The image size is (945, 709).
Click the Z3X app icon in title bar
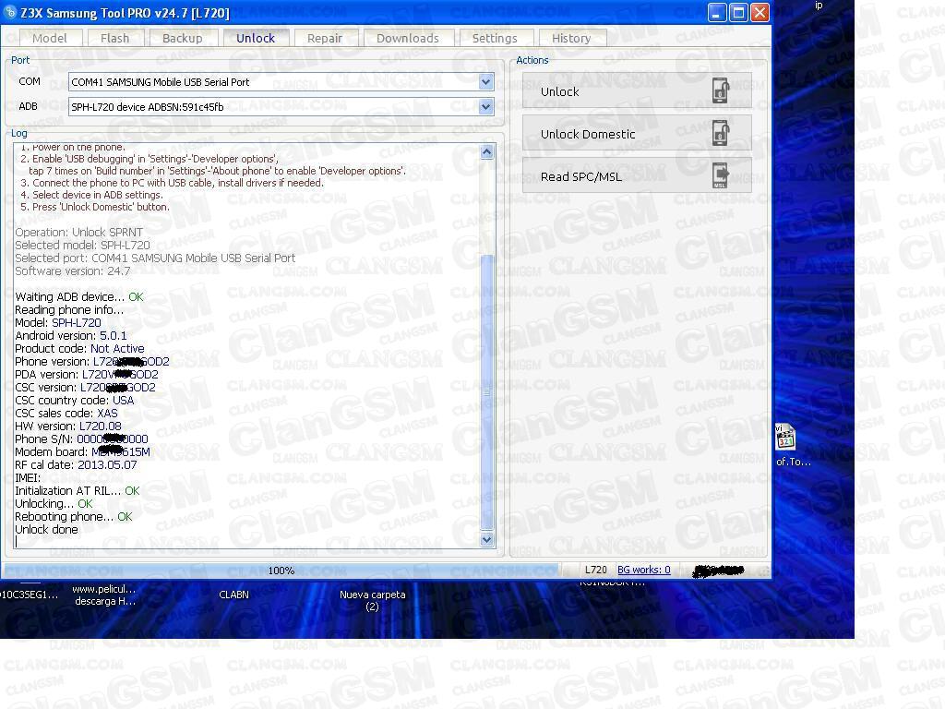click(x=9, y=12)
